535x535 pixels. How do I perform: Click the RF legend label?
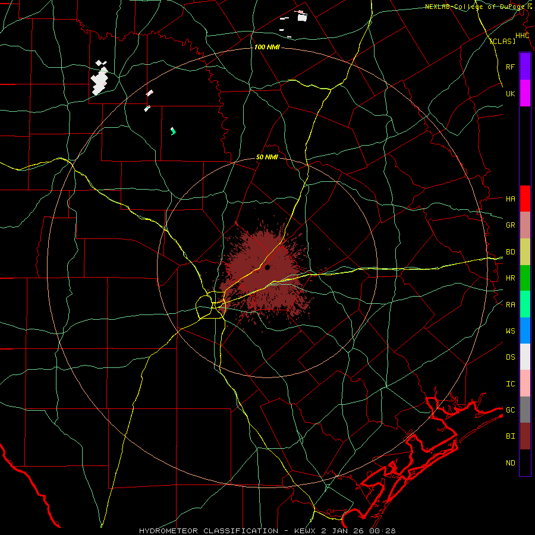[511, 67]
